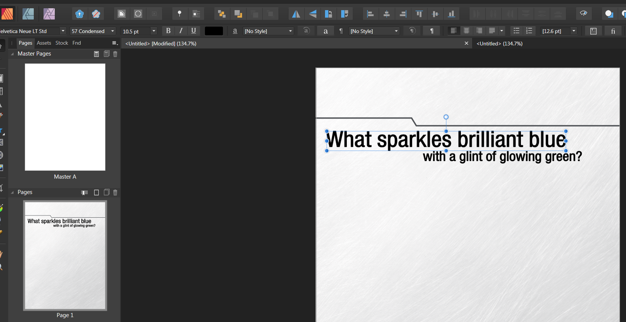Image resolution: width=626 pixels, height=322 pixels.
Task: Align objects to horizontal center
Action: pyautogui.click(x=387, y=14)
